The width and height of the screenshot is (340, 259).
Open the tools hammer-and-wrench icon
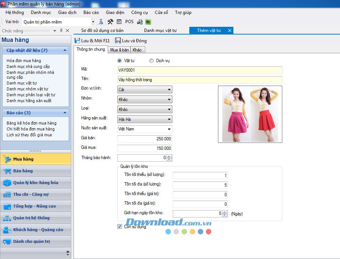[x=110, y=22]
